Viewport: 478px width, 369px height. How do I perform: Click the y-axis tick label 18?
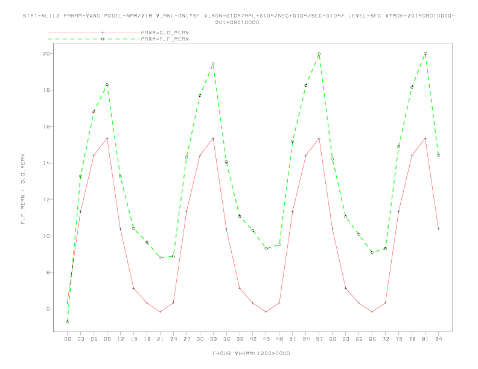(x=46, y=90)
